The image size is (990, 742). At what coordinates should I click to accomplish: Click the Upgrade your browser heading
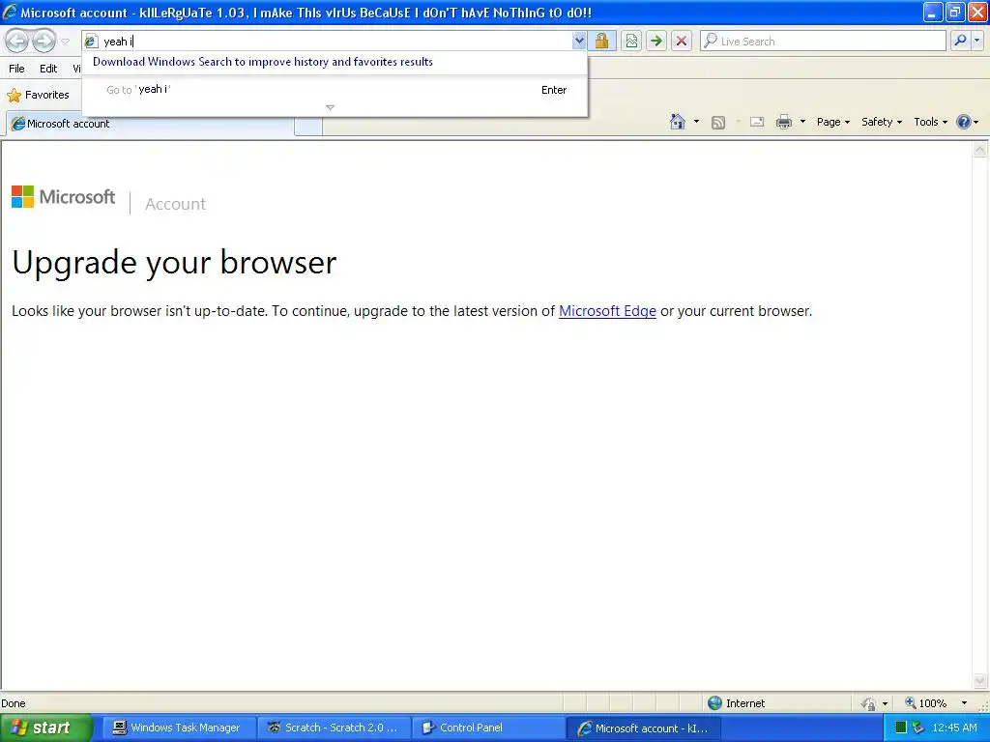pos(174,262)
